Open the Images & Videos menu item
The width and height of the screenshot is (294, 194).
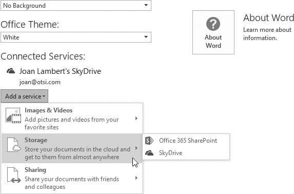click(72, 119)
